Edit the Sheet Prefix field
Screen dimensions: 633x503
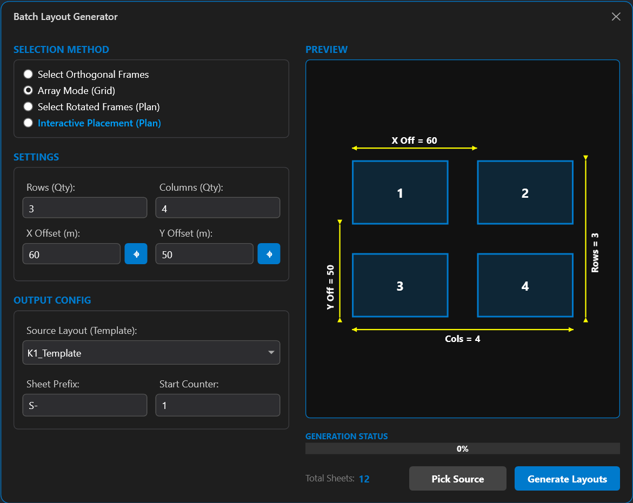click(x=85, y=405)
